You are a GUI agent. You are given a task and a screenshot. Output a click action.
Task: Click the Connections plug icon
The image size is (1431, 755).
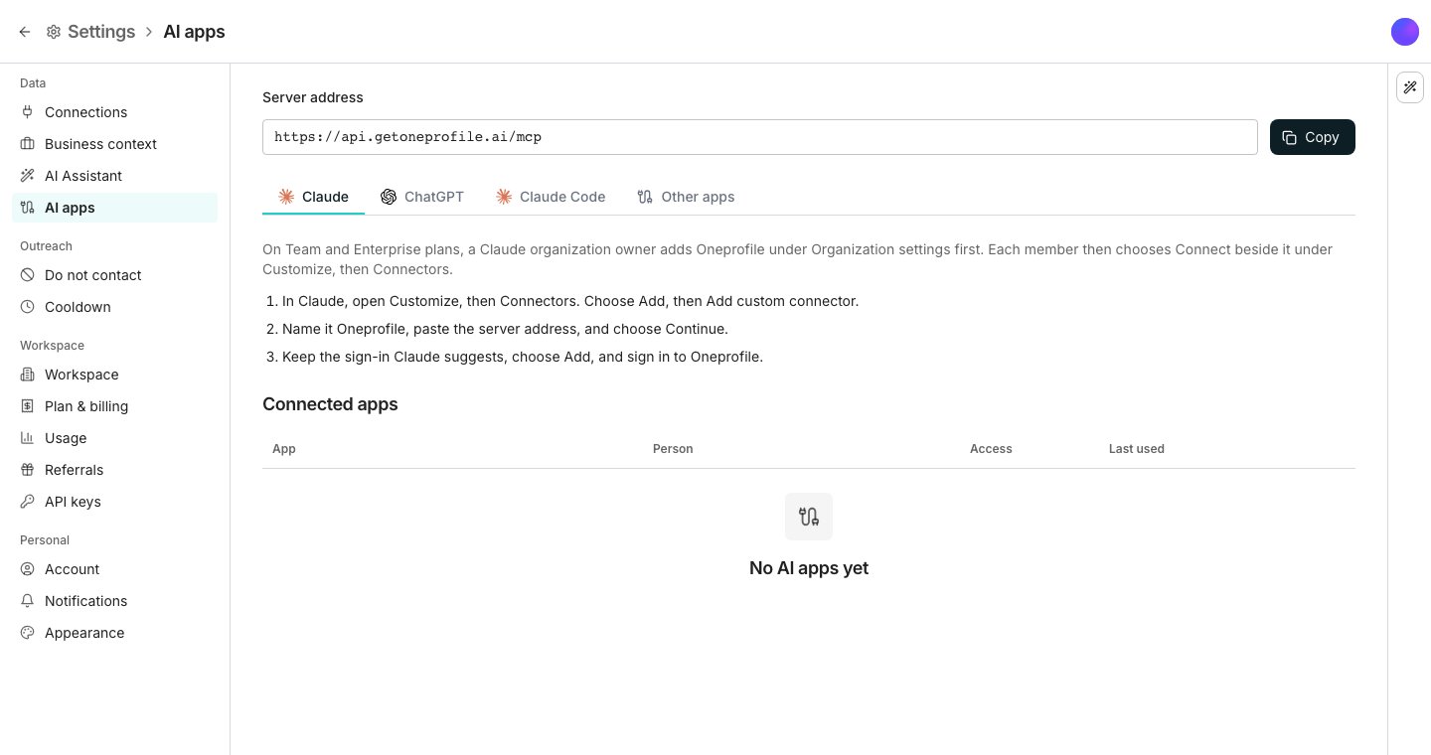(28, 112)
